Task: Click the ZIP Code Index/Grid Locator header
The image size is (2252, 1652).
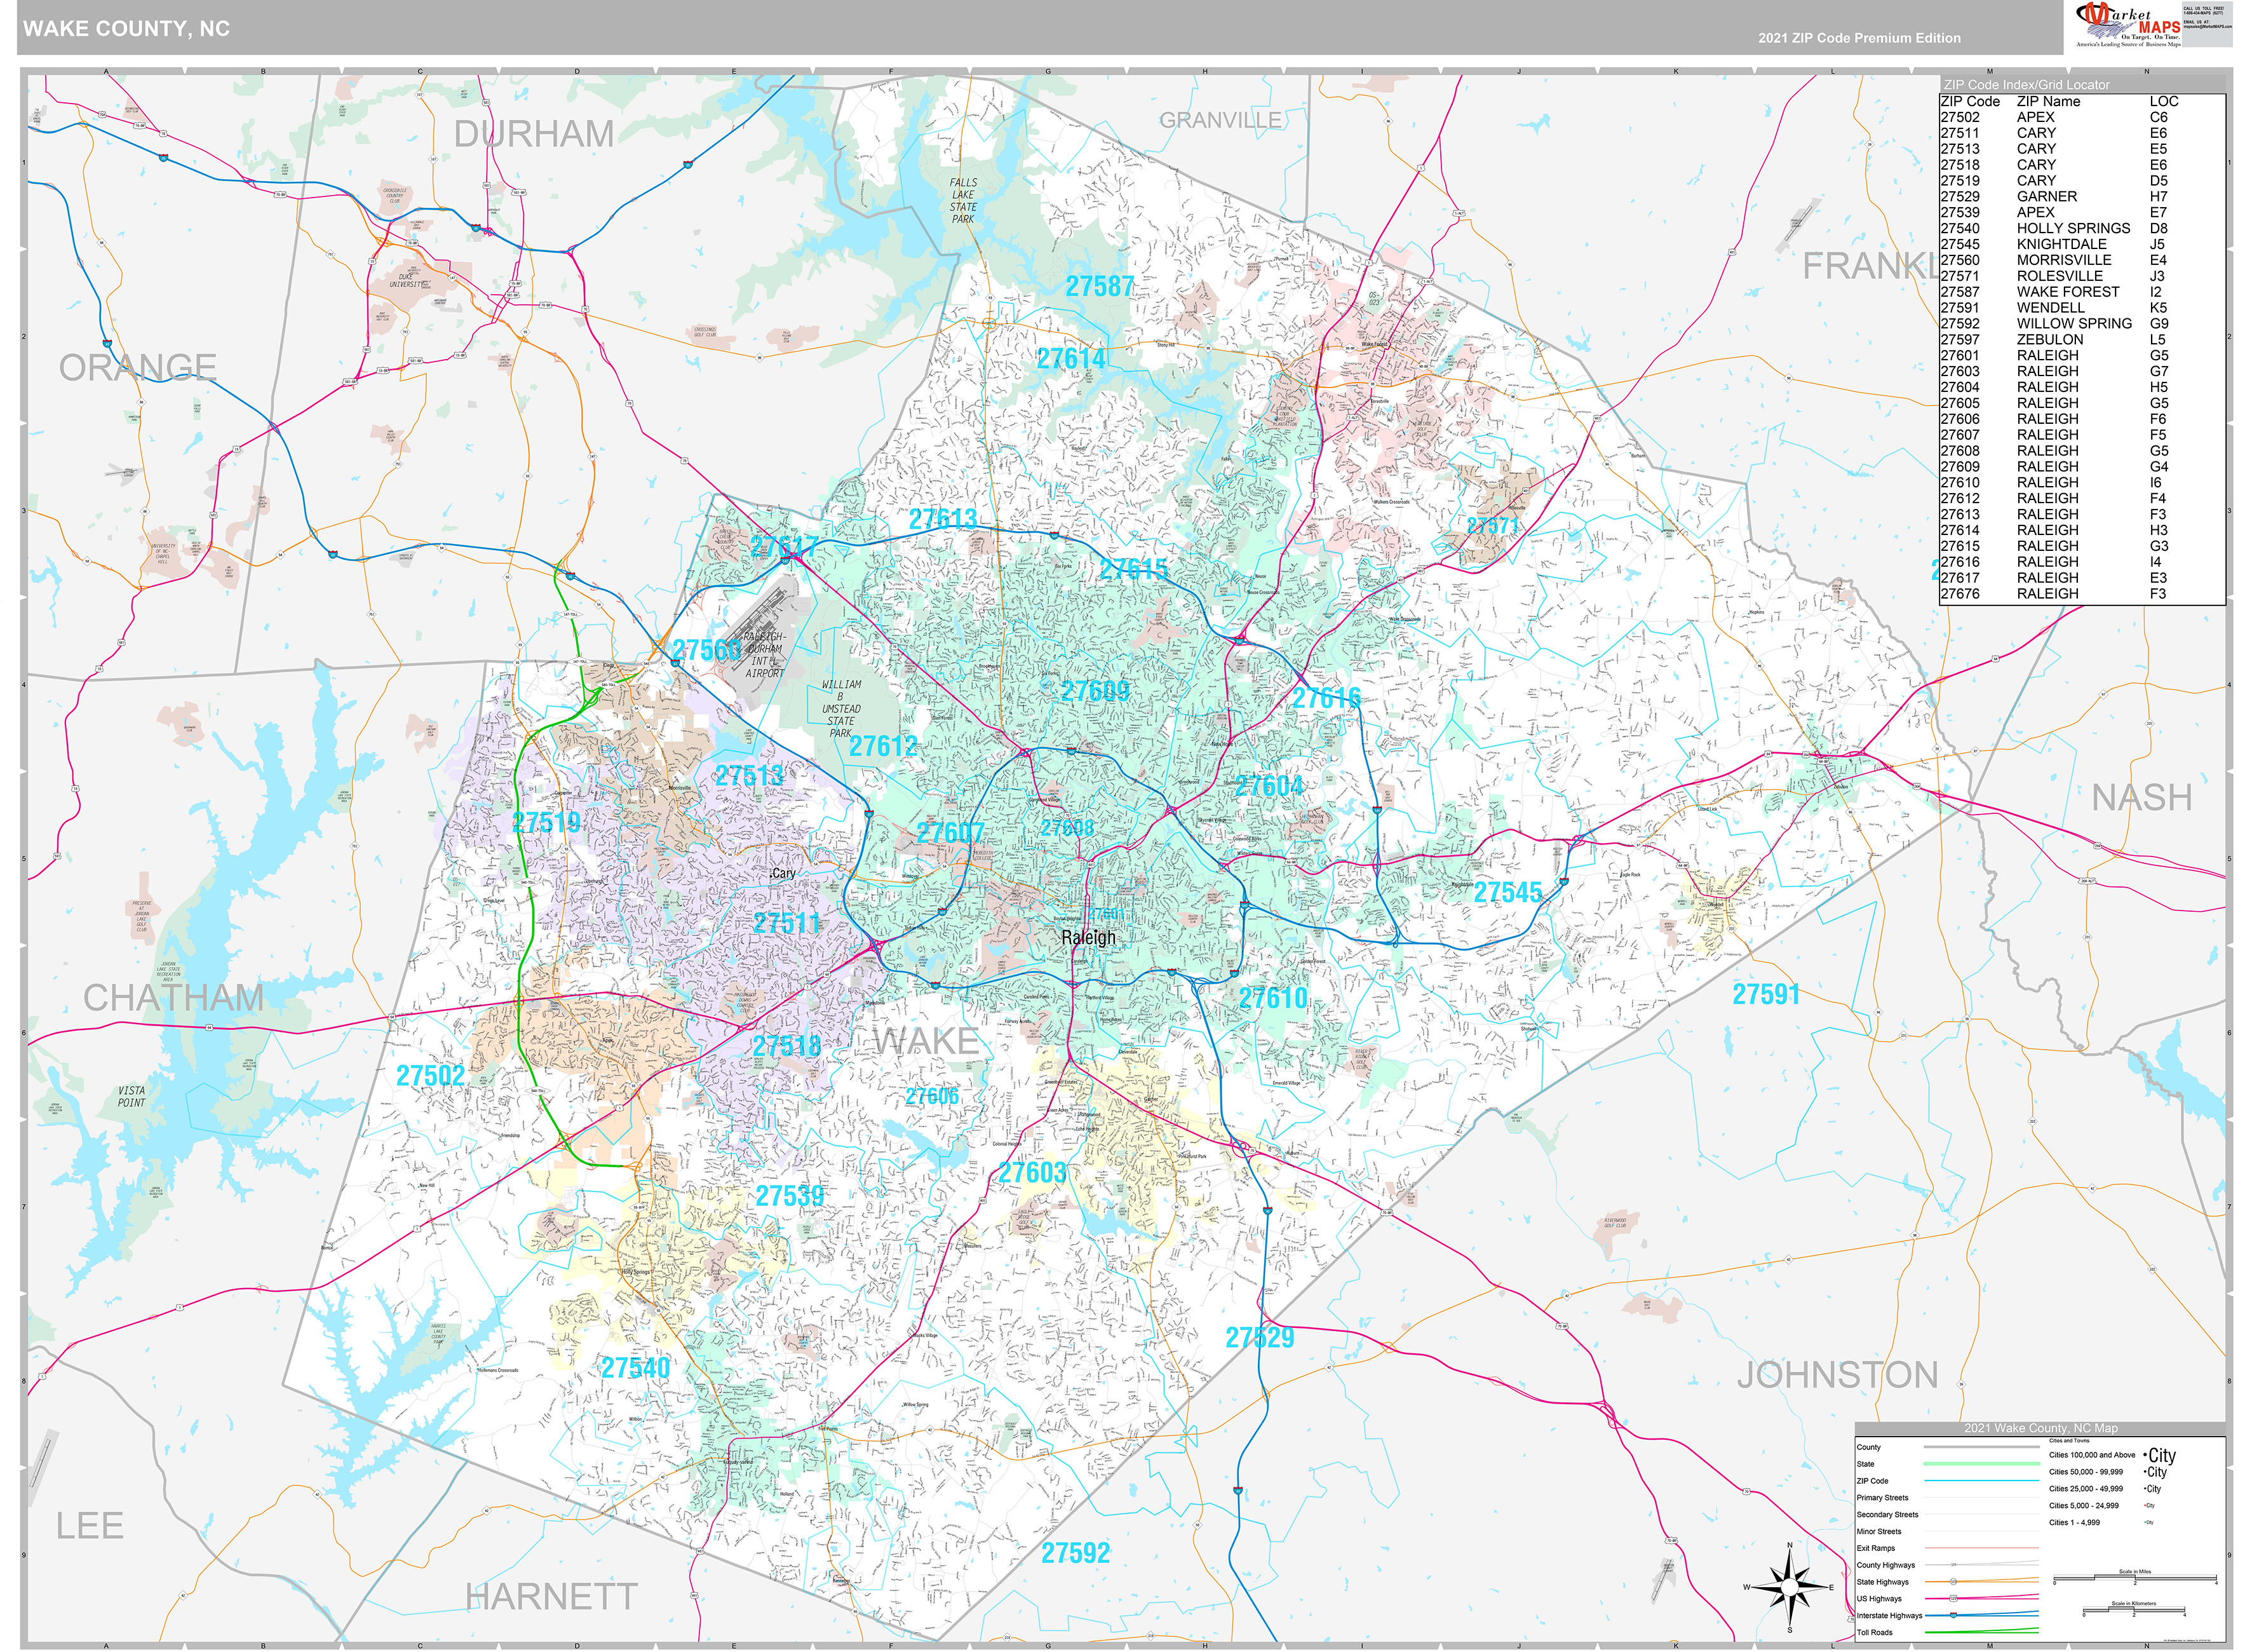Action: [x=2026, y=85]
